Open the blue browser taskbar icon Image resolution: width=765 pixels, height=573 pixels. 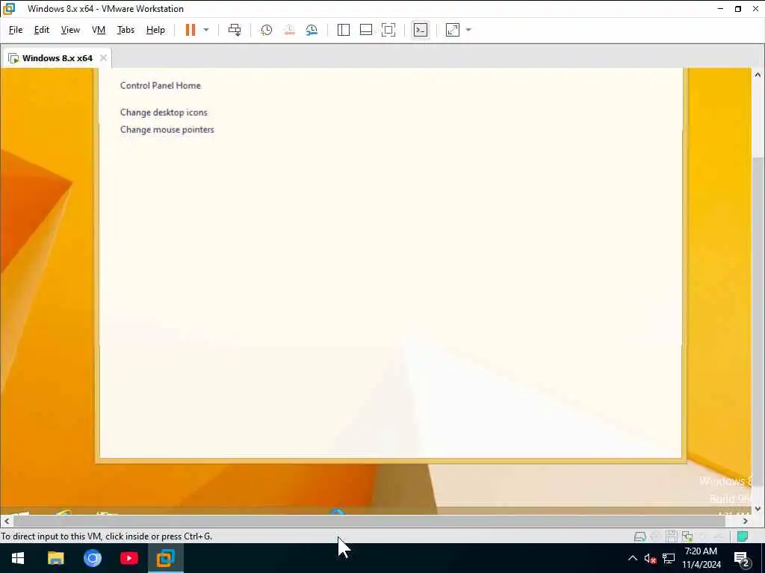click(92, 558)
